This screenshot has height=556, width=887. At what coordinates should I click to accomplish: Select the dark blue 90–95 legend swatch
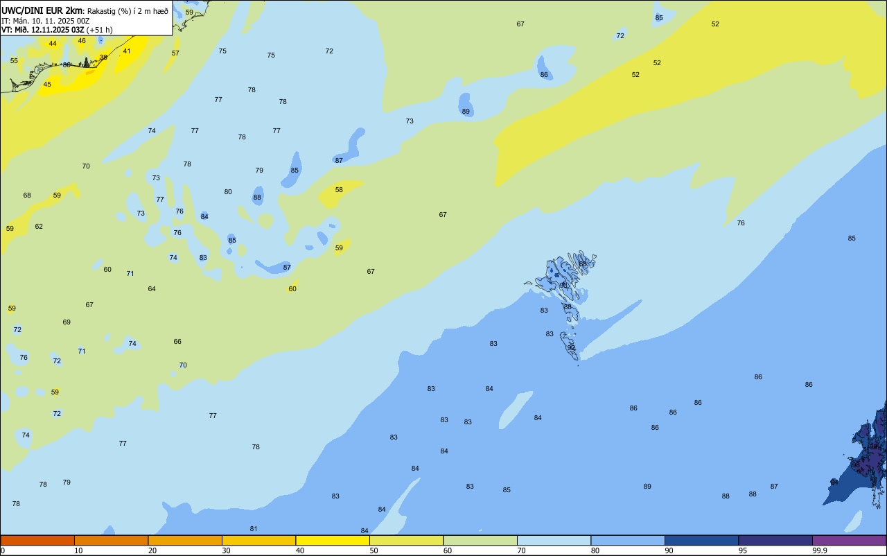click(x=701, y=540)
